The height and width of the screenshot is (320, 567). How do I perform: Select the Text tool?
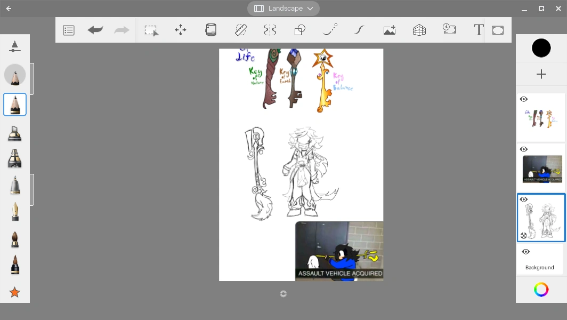[478, 30]
